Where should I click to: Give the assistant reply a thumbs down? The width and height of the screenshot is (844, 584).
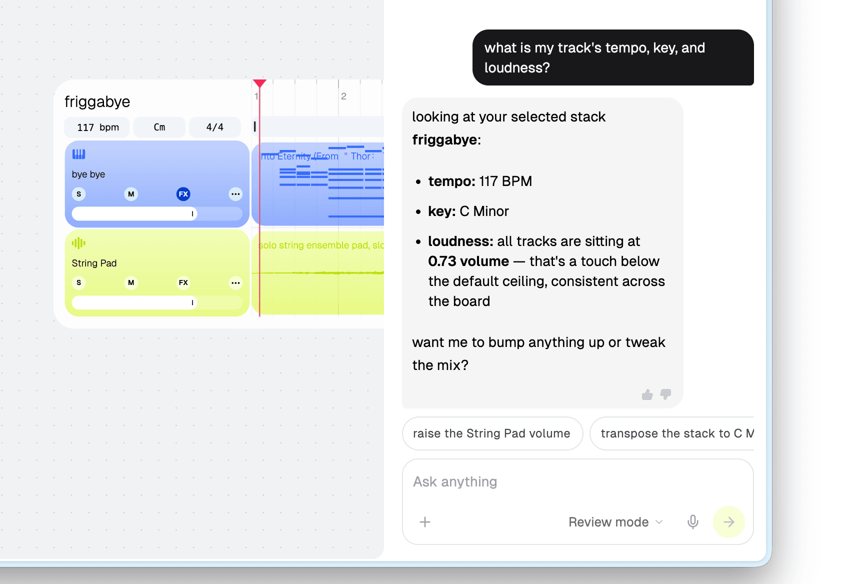[665, 395]
